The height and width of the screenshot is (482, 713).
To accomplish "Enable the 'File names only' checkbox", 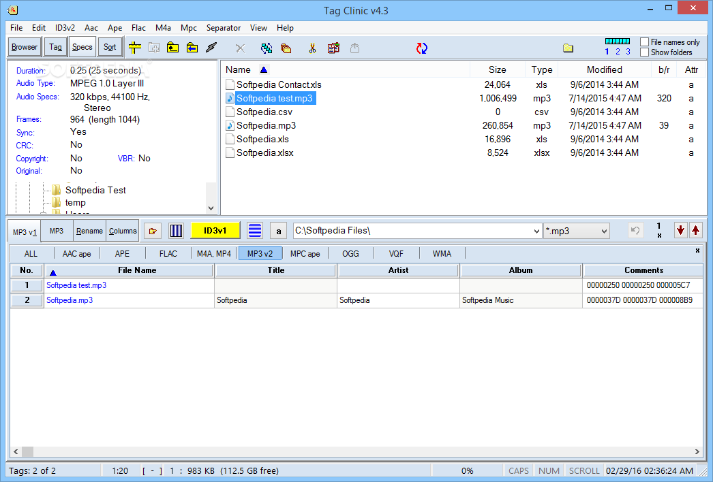I will tap(644, 42).
